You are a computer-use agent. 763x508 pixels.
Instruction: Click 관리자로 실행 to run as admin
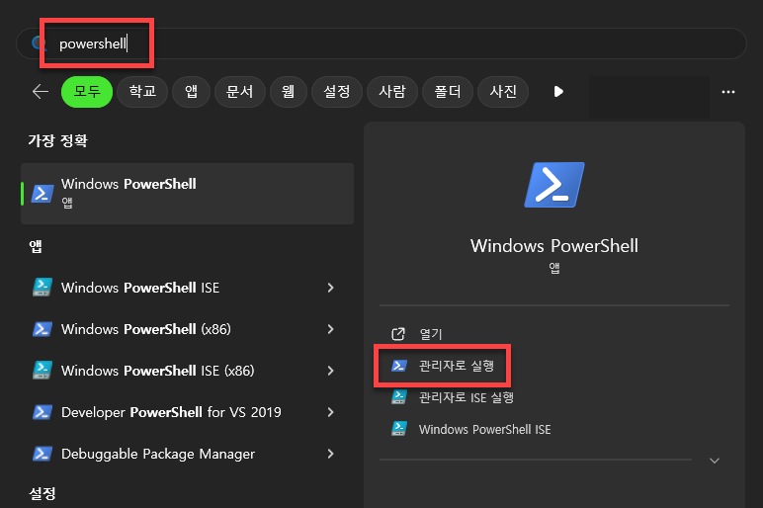457,366
